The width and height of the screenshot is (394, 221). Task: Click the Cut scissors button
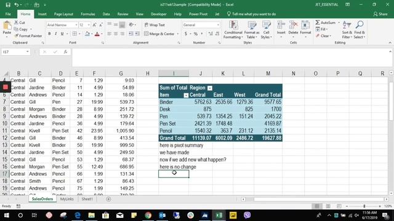click(20, 23)
